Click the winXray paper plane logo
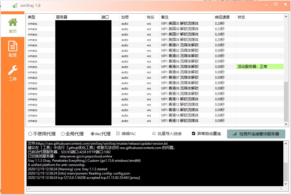This screenshot has width=291, height=195. (x=15, y=6)
